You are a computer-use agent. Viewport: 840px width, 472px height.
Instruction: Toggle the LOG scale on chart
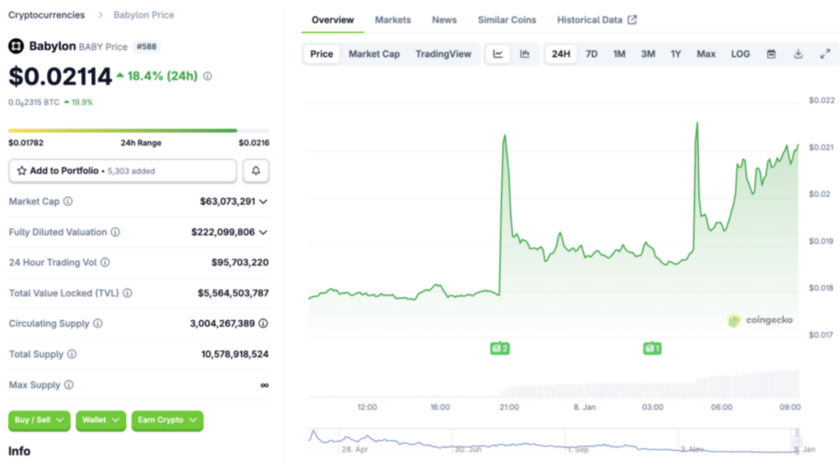coord(740,54)
